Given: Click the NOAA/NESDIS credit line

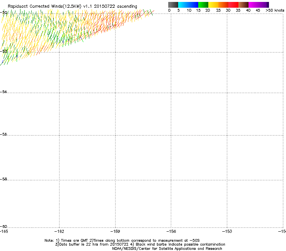Looking at the screenshot, I should (167, 249).
